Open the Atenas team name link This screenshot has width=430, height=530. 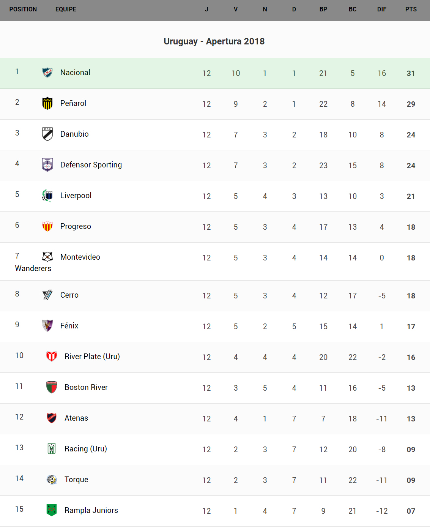[x=76, y=418]
